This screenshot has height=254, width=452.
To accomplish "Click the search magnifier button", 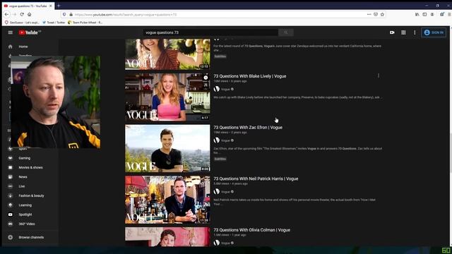I will coord(285,32).
